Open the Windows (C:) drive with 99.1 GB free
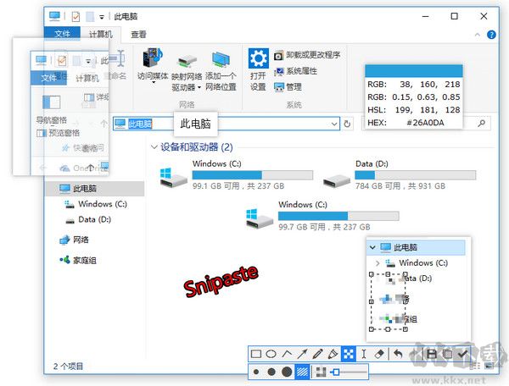Viewport: 509px width, 386px height. click(x=237, y=175)
